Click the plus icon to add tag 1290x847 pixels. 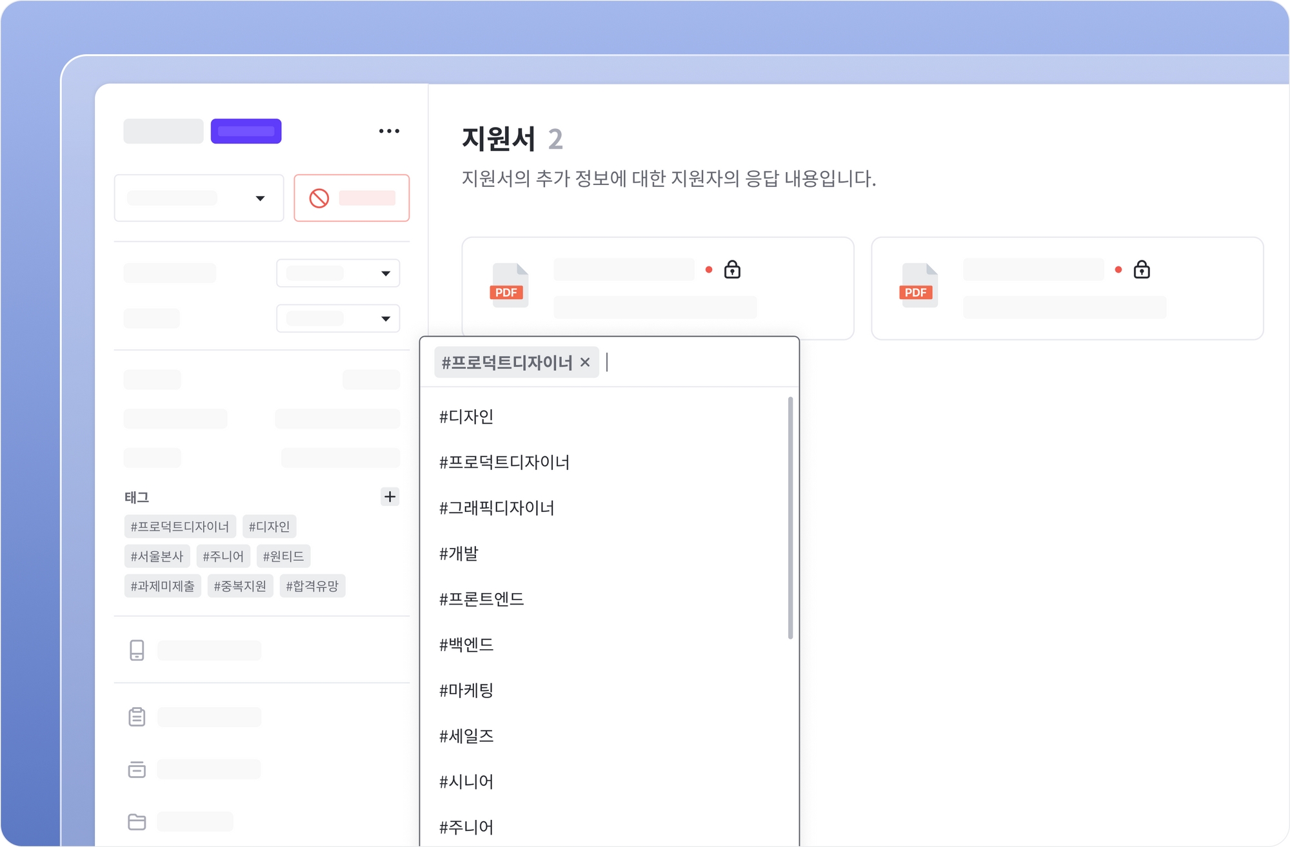coord(390,496)
